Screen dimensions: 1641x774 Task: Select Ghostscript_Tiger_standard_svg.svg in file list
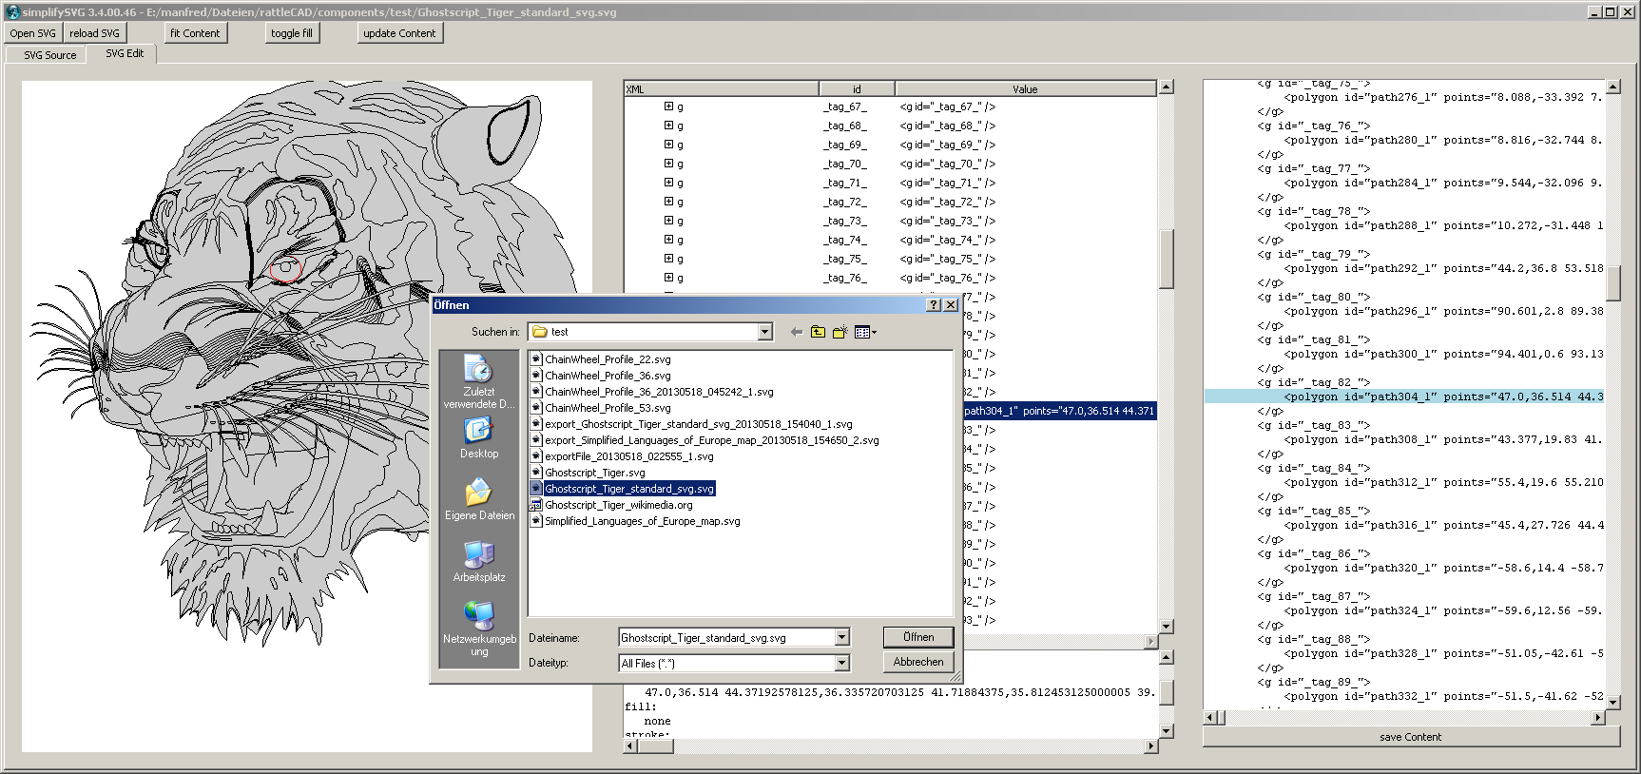pos(628,489)
